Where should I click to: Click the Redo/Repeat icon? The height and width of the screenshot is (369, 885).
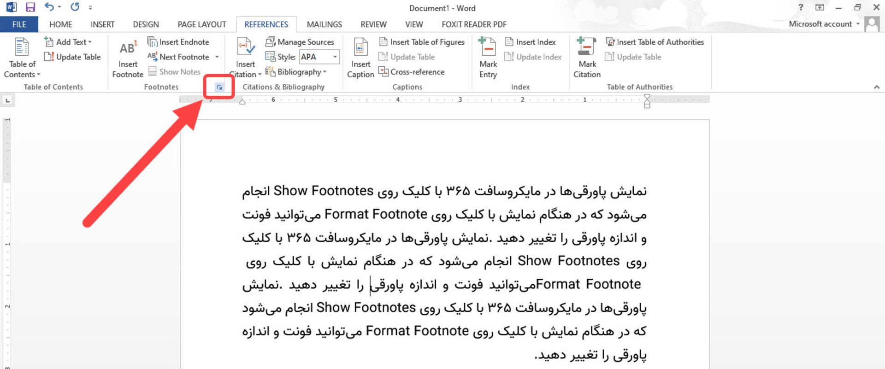75,7
